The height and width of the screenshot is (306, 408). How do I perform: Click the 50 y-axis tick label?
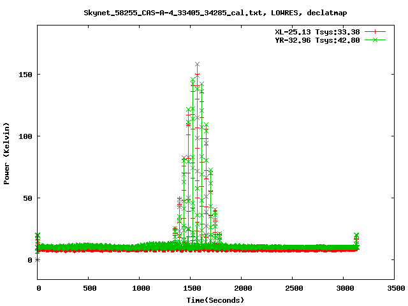(27, 198)
